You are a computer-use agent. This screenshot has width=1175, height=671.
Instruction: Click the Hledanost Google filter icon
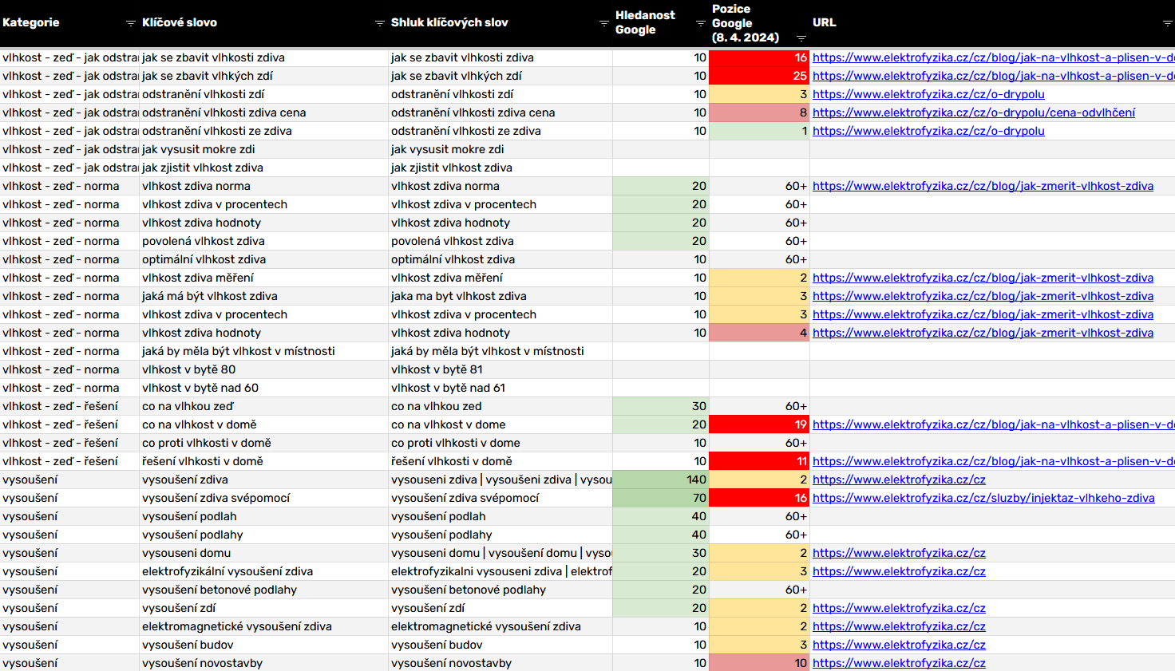701,24
